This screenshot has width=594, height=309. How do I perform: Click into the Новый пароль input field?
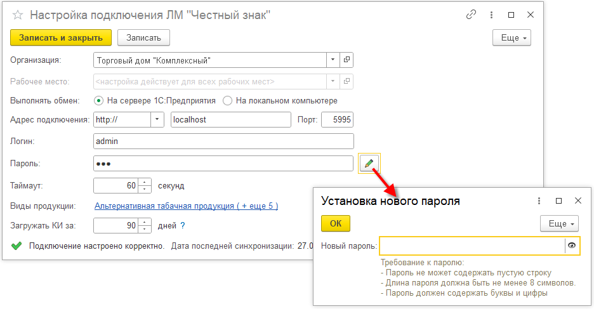click(x=471, y=246)
